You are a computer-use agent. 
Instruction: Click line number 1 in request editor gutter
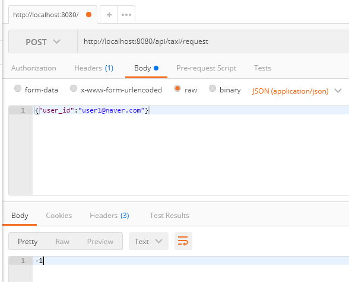[x=23, y=110]
